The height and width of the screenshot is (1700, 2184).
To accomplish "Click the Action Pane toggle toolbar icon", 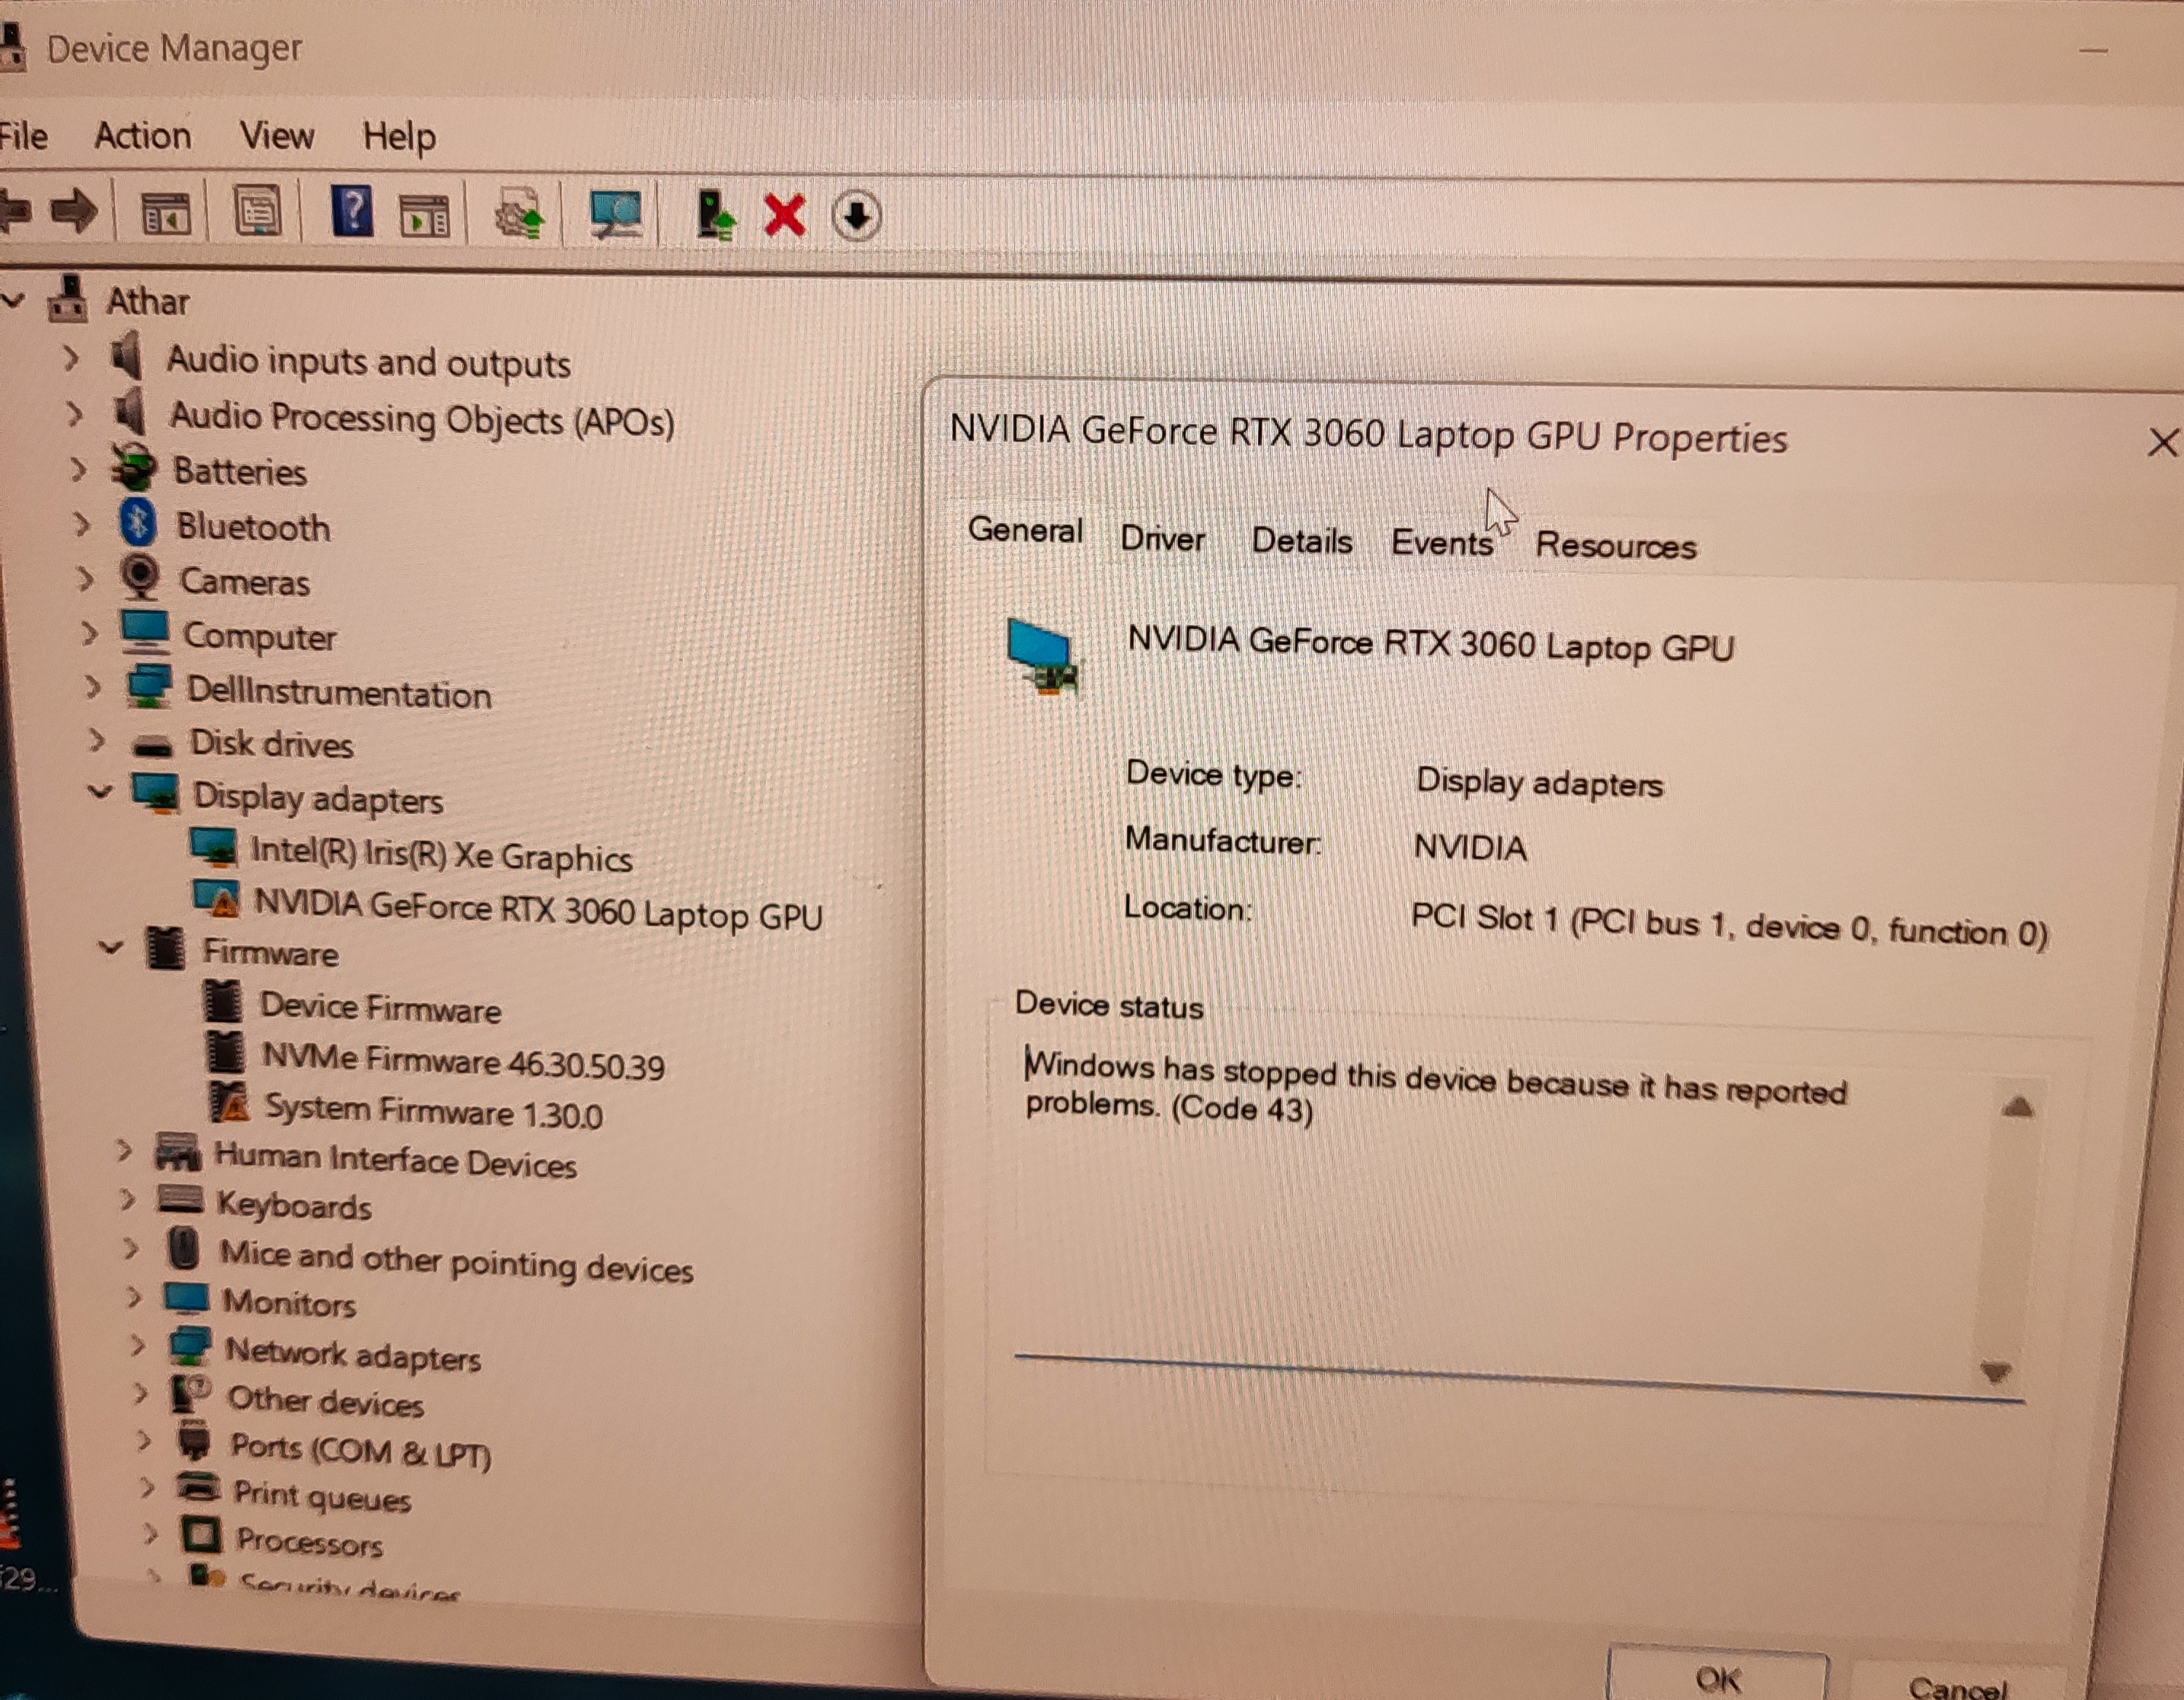I will point(425,215).
